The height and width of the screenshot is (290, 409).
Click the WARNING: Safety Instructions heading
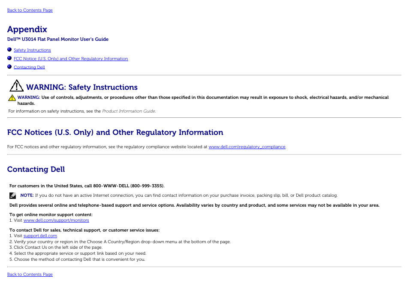[x=81, y=87]
